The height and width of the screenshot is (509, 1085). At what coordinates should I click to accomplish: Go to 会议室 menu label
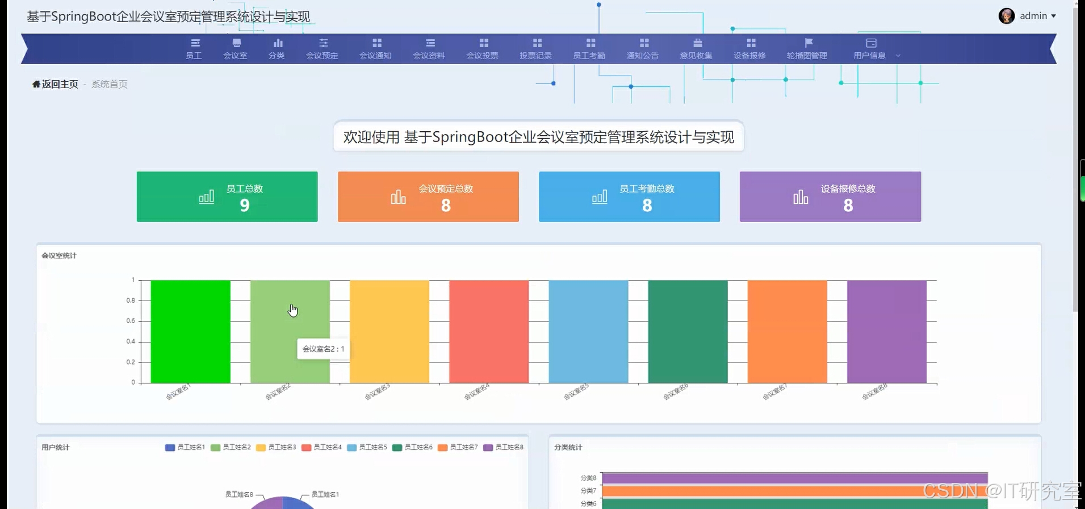pos(235,56)
